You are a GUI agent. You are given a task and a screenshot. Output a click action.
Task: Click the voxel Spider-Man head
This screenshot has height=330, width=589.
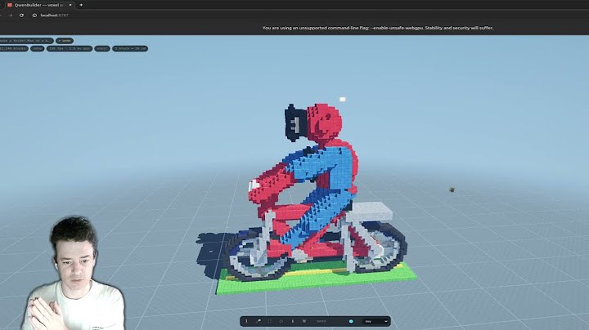324,122
